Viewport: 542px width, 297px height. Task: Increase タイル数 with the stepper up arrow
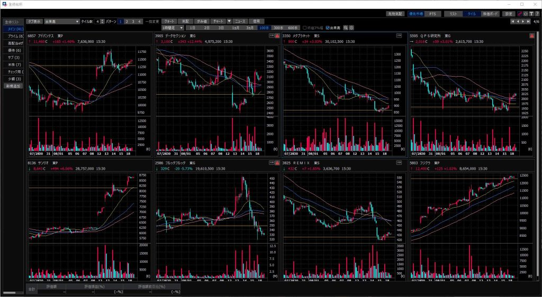point(102,20)
